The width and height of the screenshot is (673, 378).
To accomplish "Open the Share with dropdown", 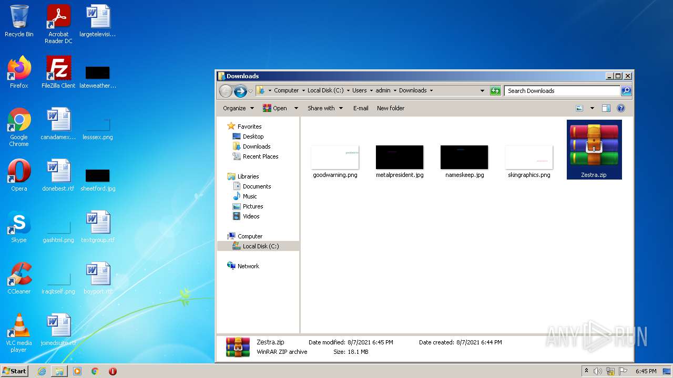I will (325, 108).
